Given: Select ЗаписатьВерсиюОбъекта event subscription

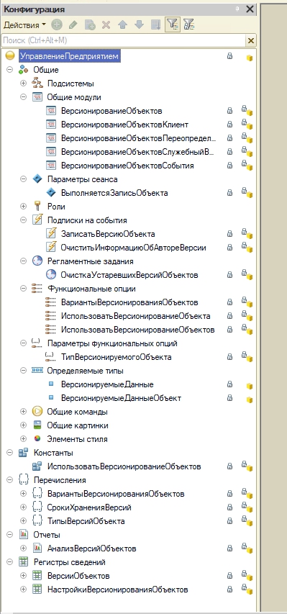Looking at the screenshot, I should [108, 234].
